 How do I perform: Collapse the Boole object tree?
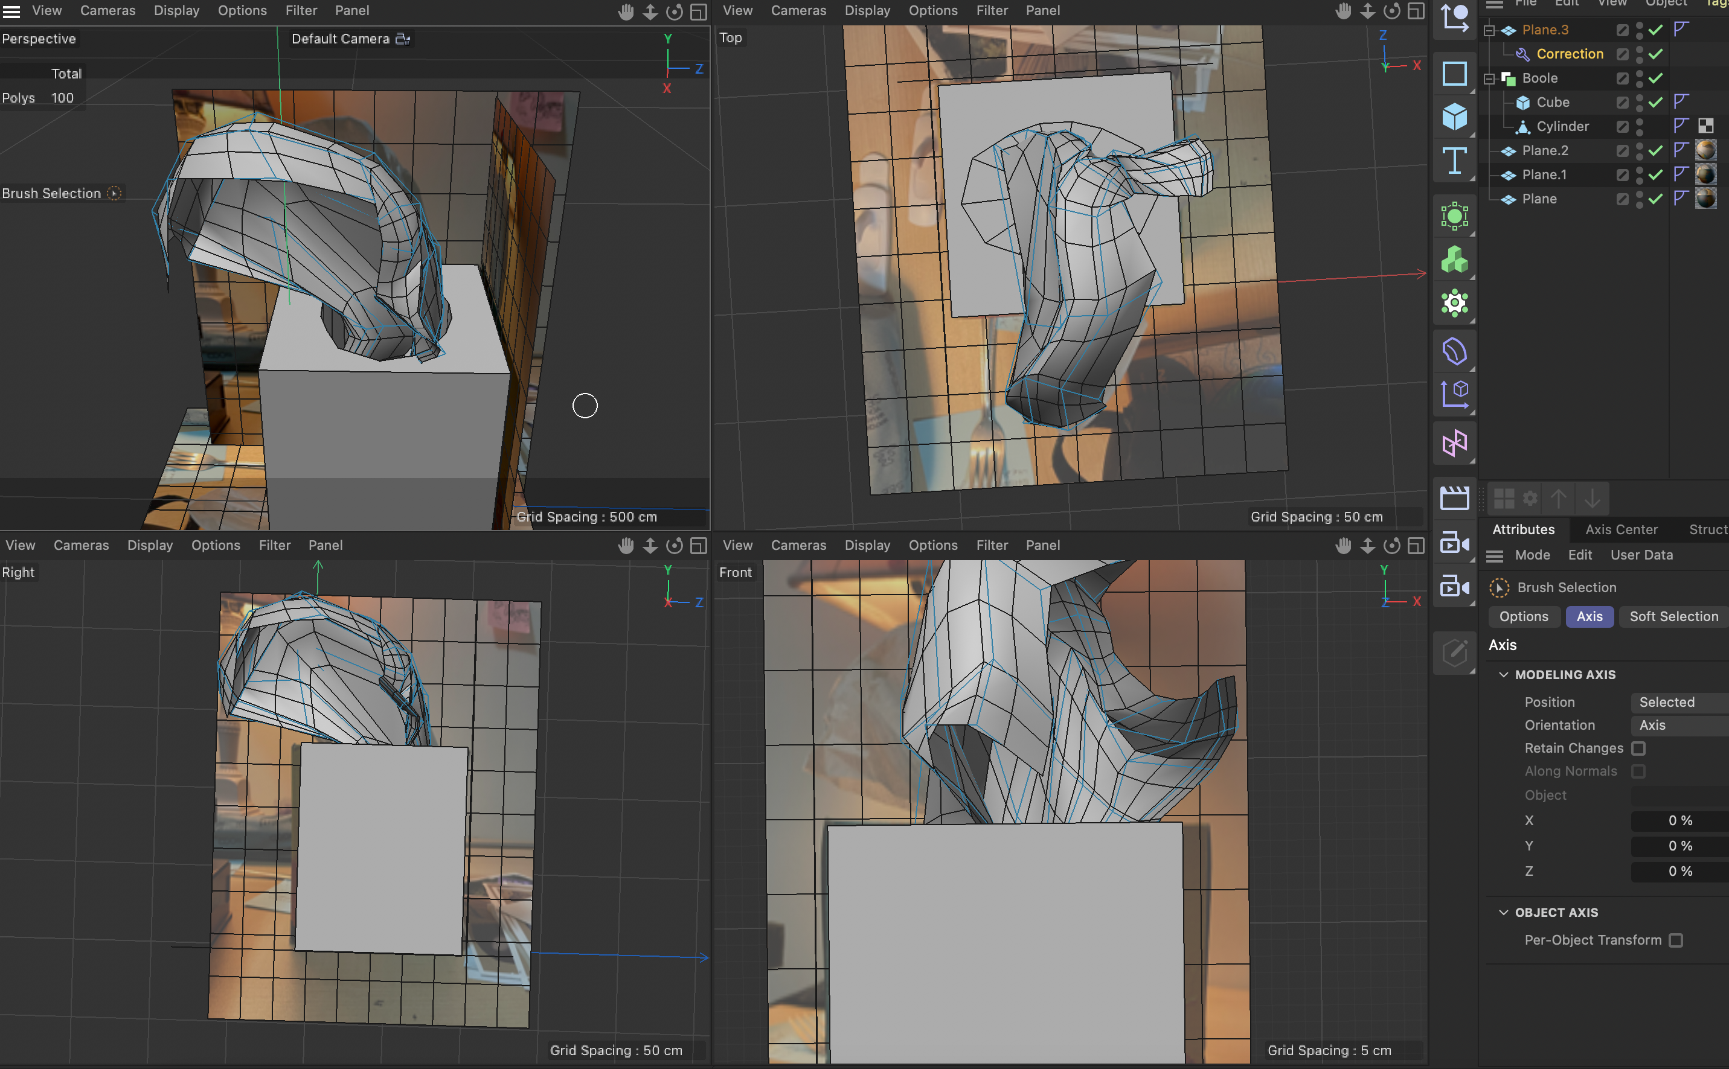(x=1490, y=78)
